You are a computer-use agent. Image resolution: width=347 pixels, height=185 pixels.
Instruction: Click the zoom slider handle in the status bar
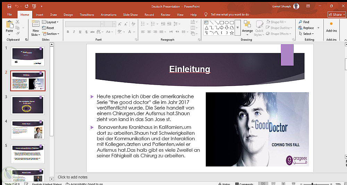312,184
